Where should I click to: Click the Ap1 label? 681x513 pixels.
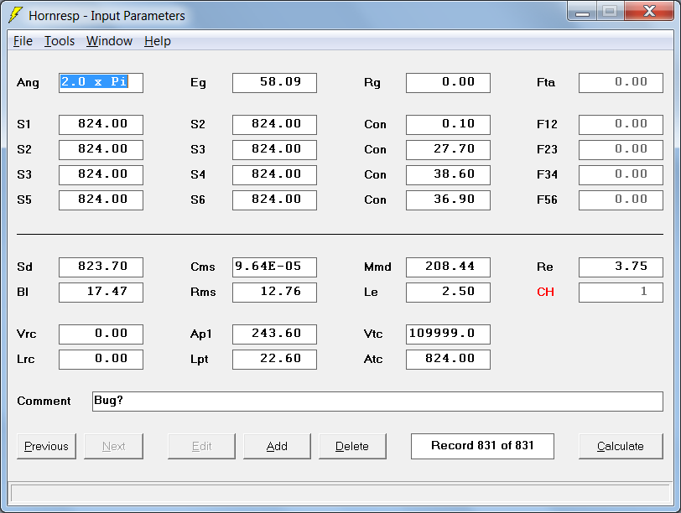click(201, 334)
